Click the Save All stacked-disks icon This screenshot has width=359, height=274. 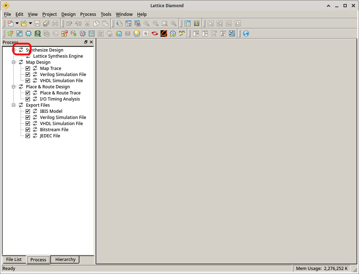click(x=46, y=23)
